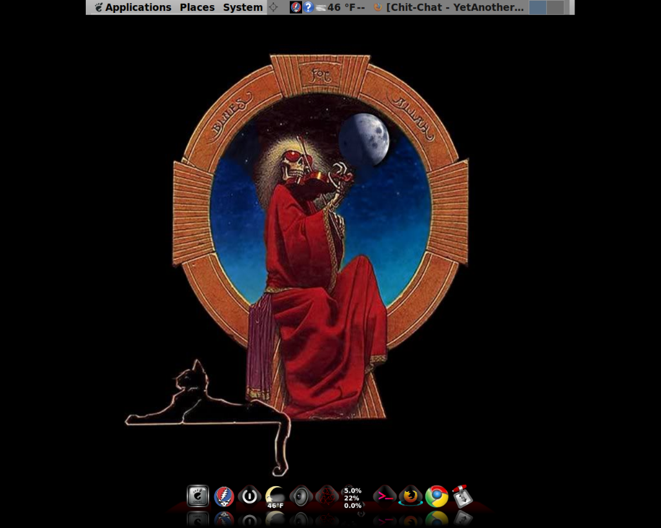
Task: Launch the Steal Your Face dock icon
Action: point(224,496)
